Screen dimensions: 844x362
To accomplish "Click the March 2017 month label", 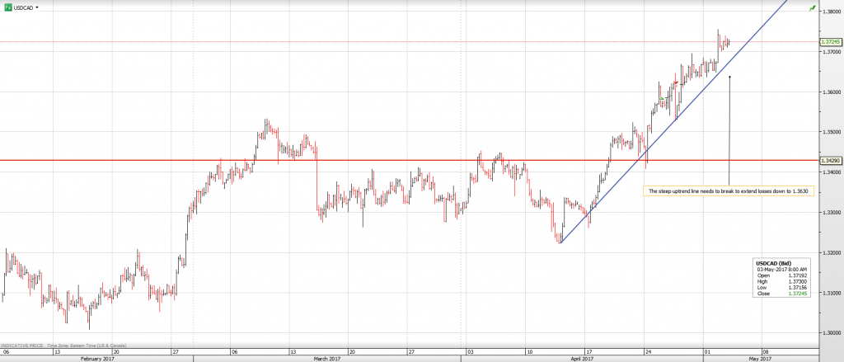I will coord(328,358).
